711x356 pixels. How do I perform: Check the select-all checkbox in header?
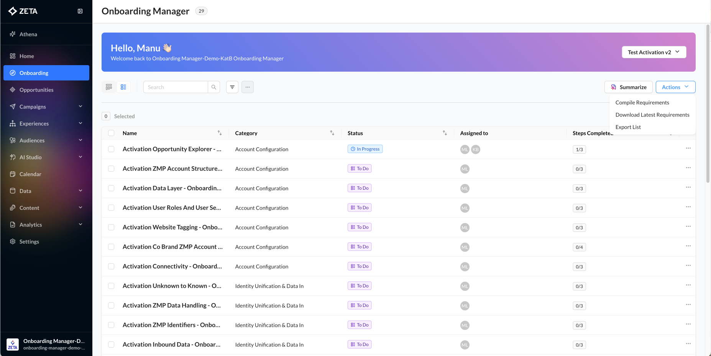tap(111, 133)
